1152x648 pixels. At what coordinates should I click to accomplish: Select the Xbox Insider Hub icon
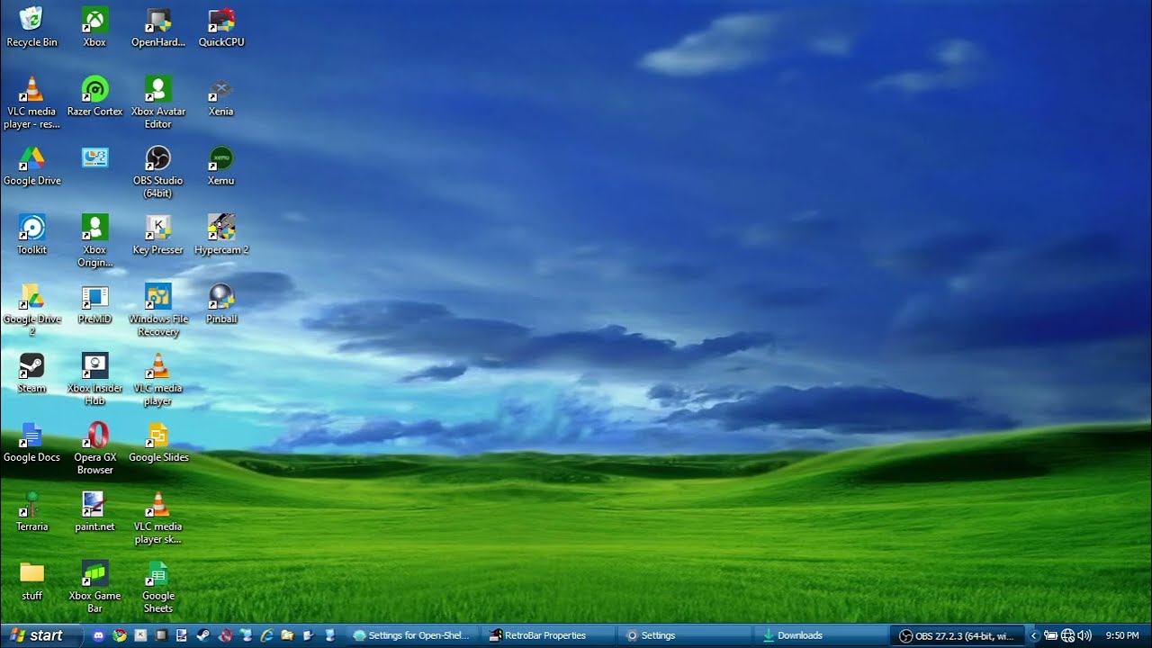click(x=94, y=379)
